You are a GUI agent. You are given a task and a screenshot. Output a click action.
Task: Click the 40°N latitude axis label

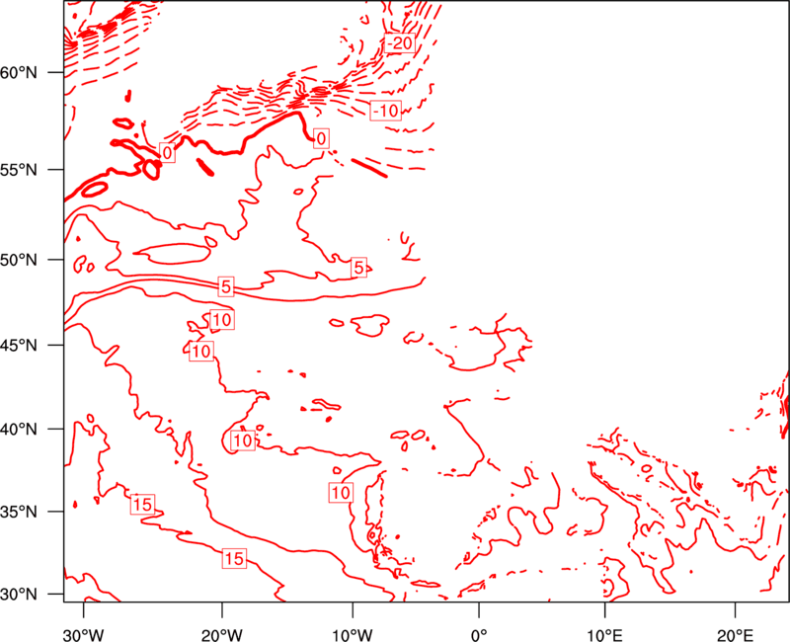pyautogui.click(x=19, y=430)
